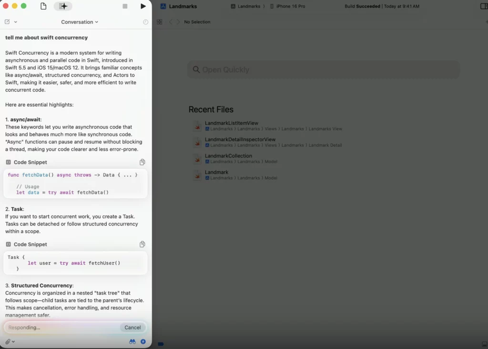
Task: Click the Run play button
Action: coord(143,6)
